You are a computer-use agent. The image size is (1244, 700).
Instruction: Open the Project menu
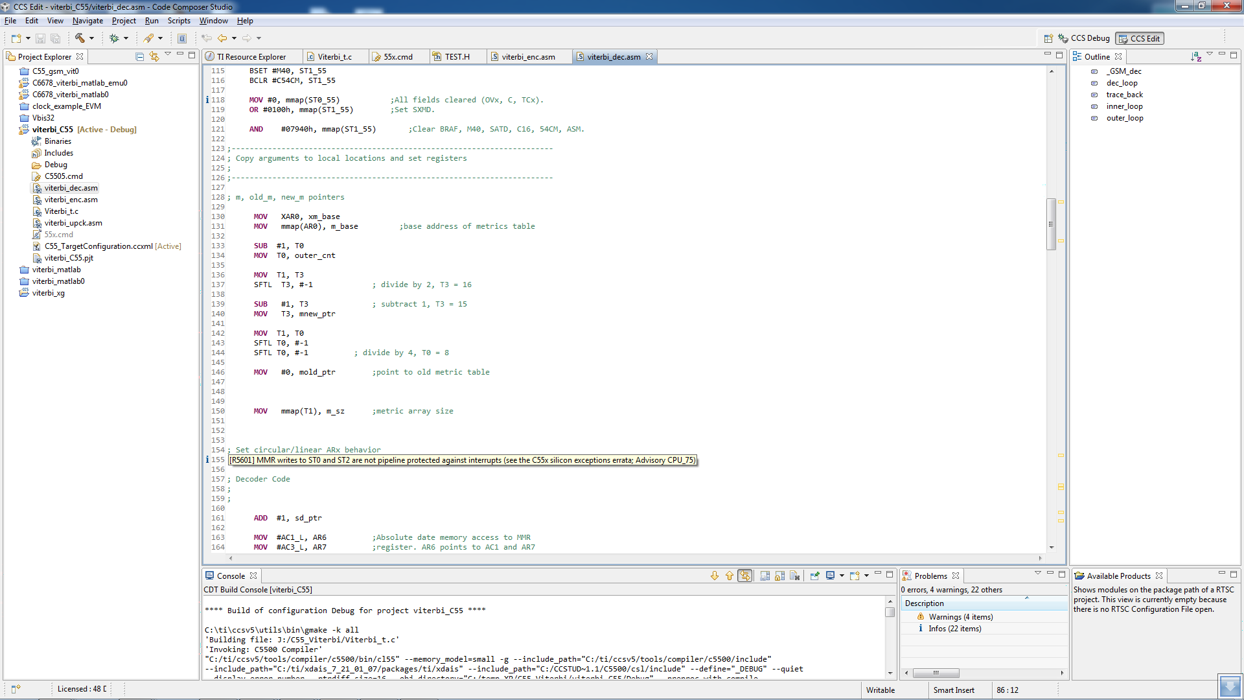[x=123, y=21]
